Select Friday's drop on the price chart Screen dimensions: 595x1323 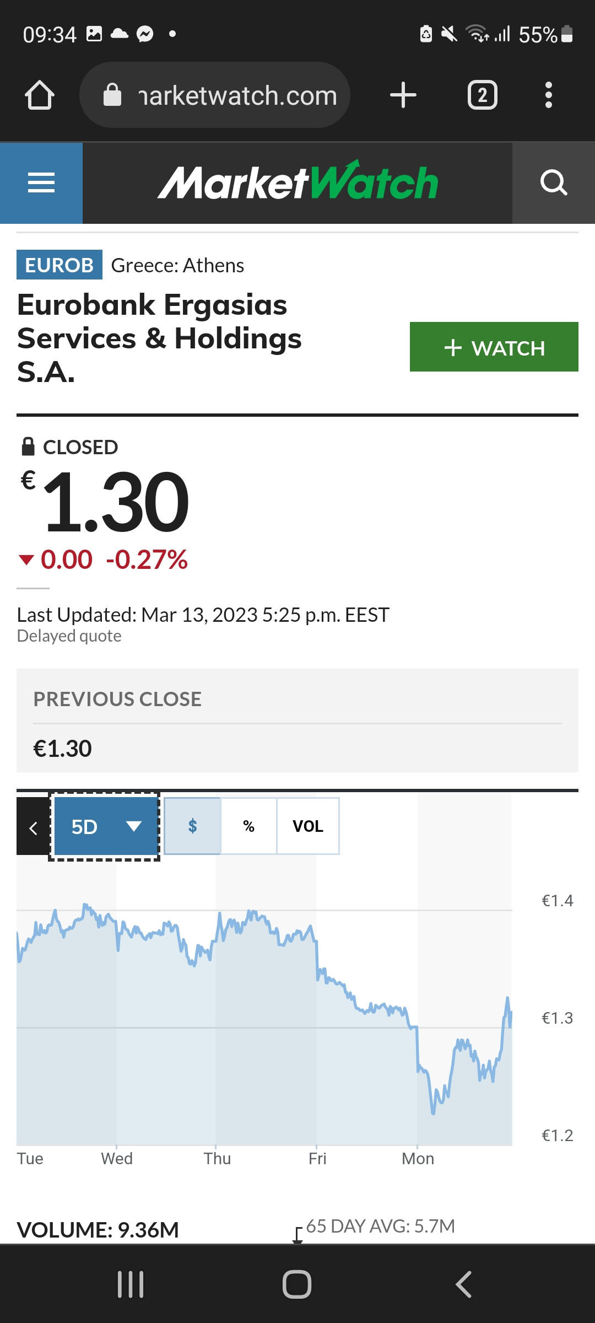click(x=317, y=959)
